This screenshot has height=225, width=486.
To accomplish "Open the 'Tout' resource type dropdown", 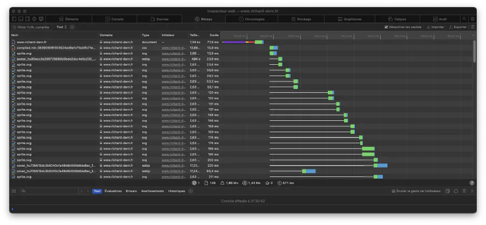I will [x=61, y=27].
